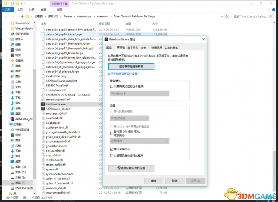Viewport: 278px width, 202px height.
Task: Toggle 简化的颜色模式 checkbox
Action: coord(112,111)
